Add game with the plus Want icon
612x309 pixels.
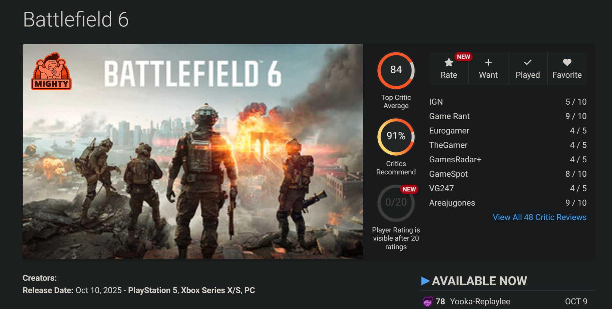coord(488,63)
